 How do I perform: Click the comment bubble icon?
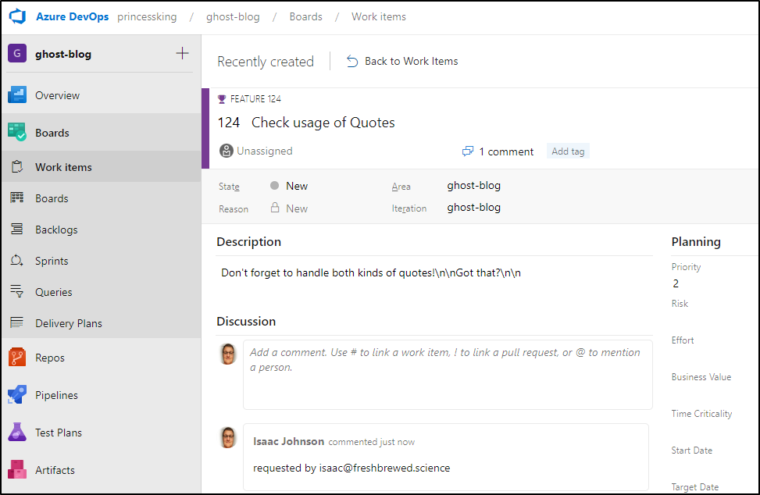[x=468, y=151]
